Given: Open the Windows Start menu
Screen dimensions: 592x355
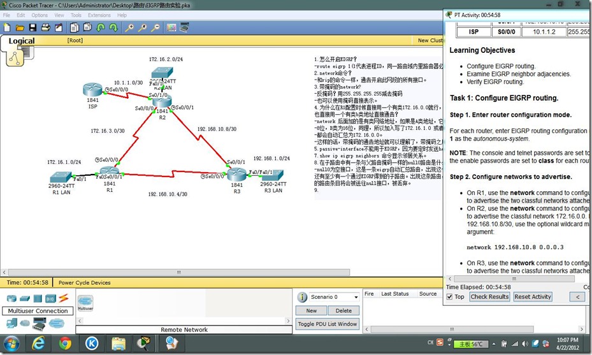Looking at the screenshot, I should [11, 344].
